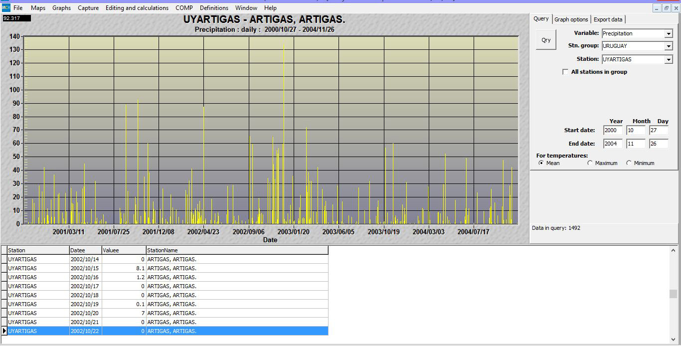681x346 pixels.
Task: Open the Graphs menu
Action: [61, 8]
